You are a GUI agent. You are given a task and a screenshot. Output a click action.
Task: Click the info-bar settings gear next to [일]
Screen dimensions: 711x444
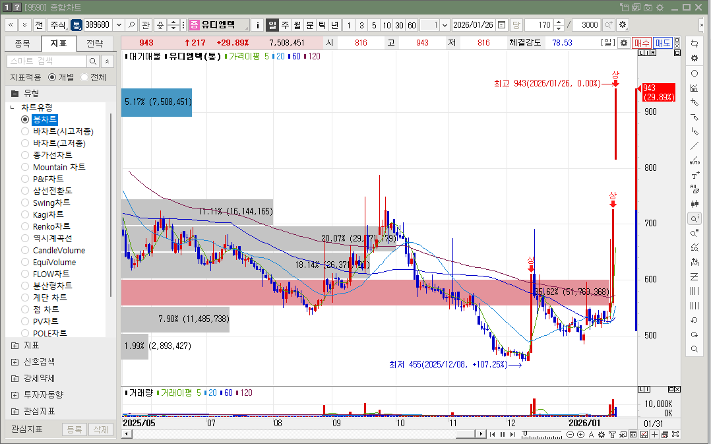click(x=624, y=43)
